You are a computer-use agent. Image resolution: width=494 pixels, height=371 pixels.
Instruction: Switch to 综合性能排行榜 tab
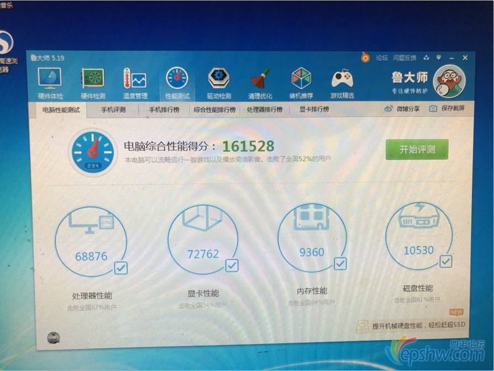coord(214,110)
